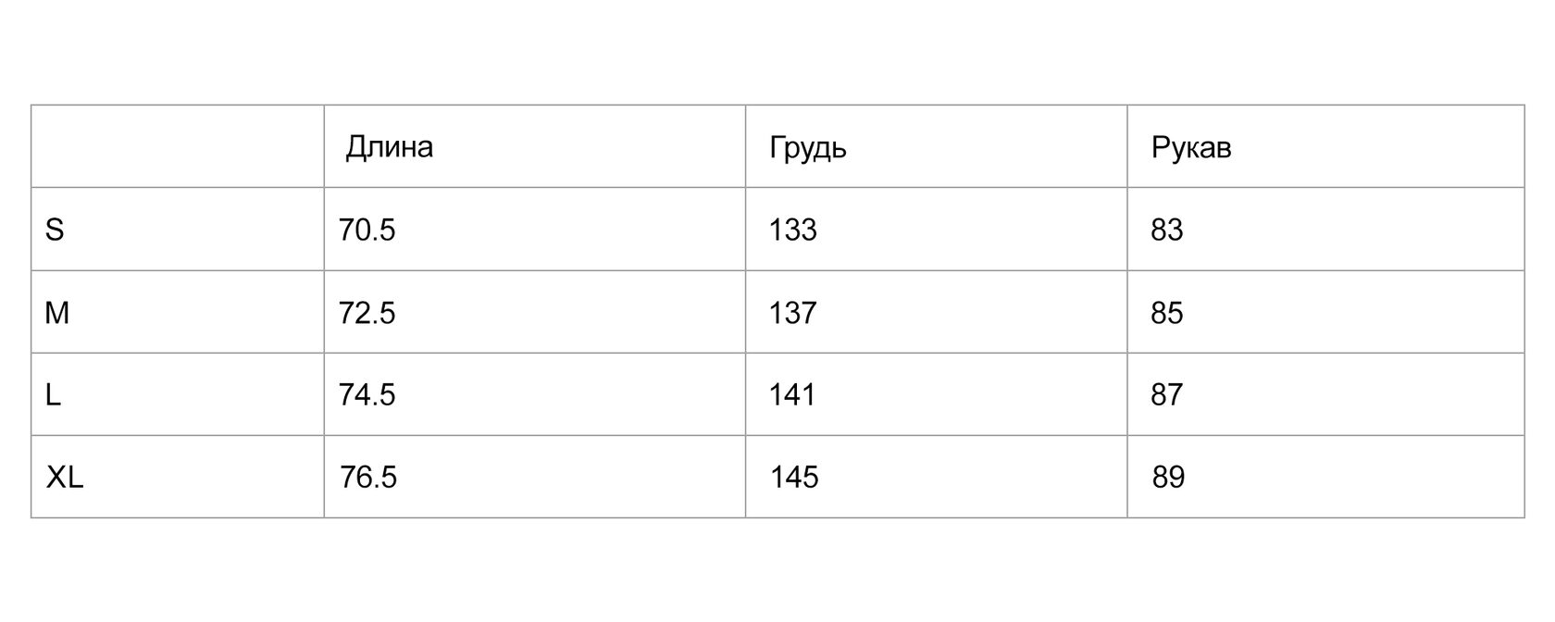Click the 141 chest value
This screenshot has width=1555, height=622.
coord(792,395)
